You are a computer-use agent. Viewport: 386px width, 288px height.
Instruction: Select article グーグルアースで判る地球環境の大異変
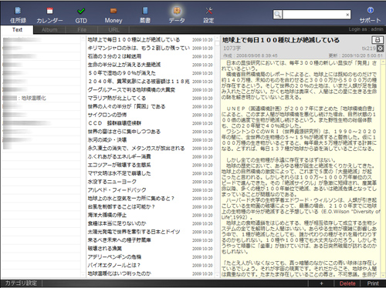click(x=151, y=90)
